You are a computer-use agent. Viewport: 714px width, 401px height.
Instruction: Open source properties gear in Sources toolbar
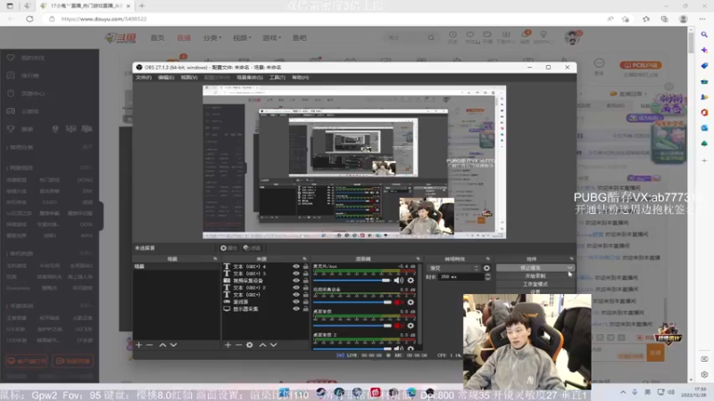tap(250, 345)
